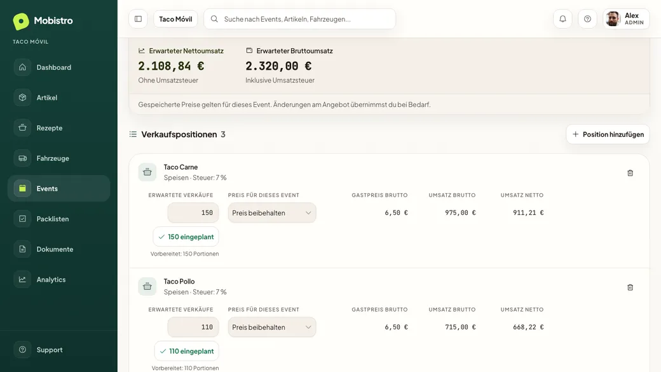Click the Rezepte pot icon
The width and height of the screenshot is (661, 372).
point(22,128)
